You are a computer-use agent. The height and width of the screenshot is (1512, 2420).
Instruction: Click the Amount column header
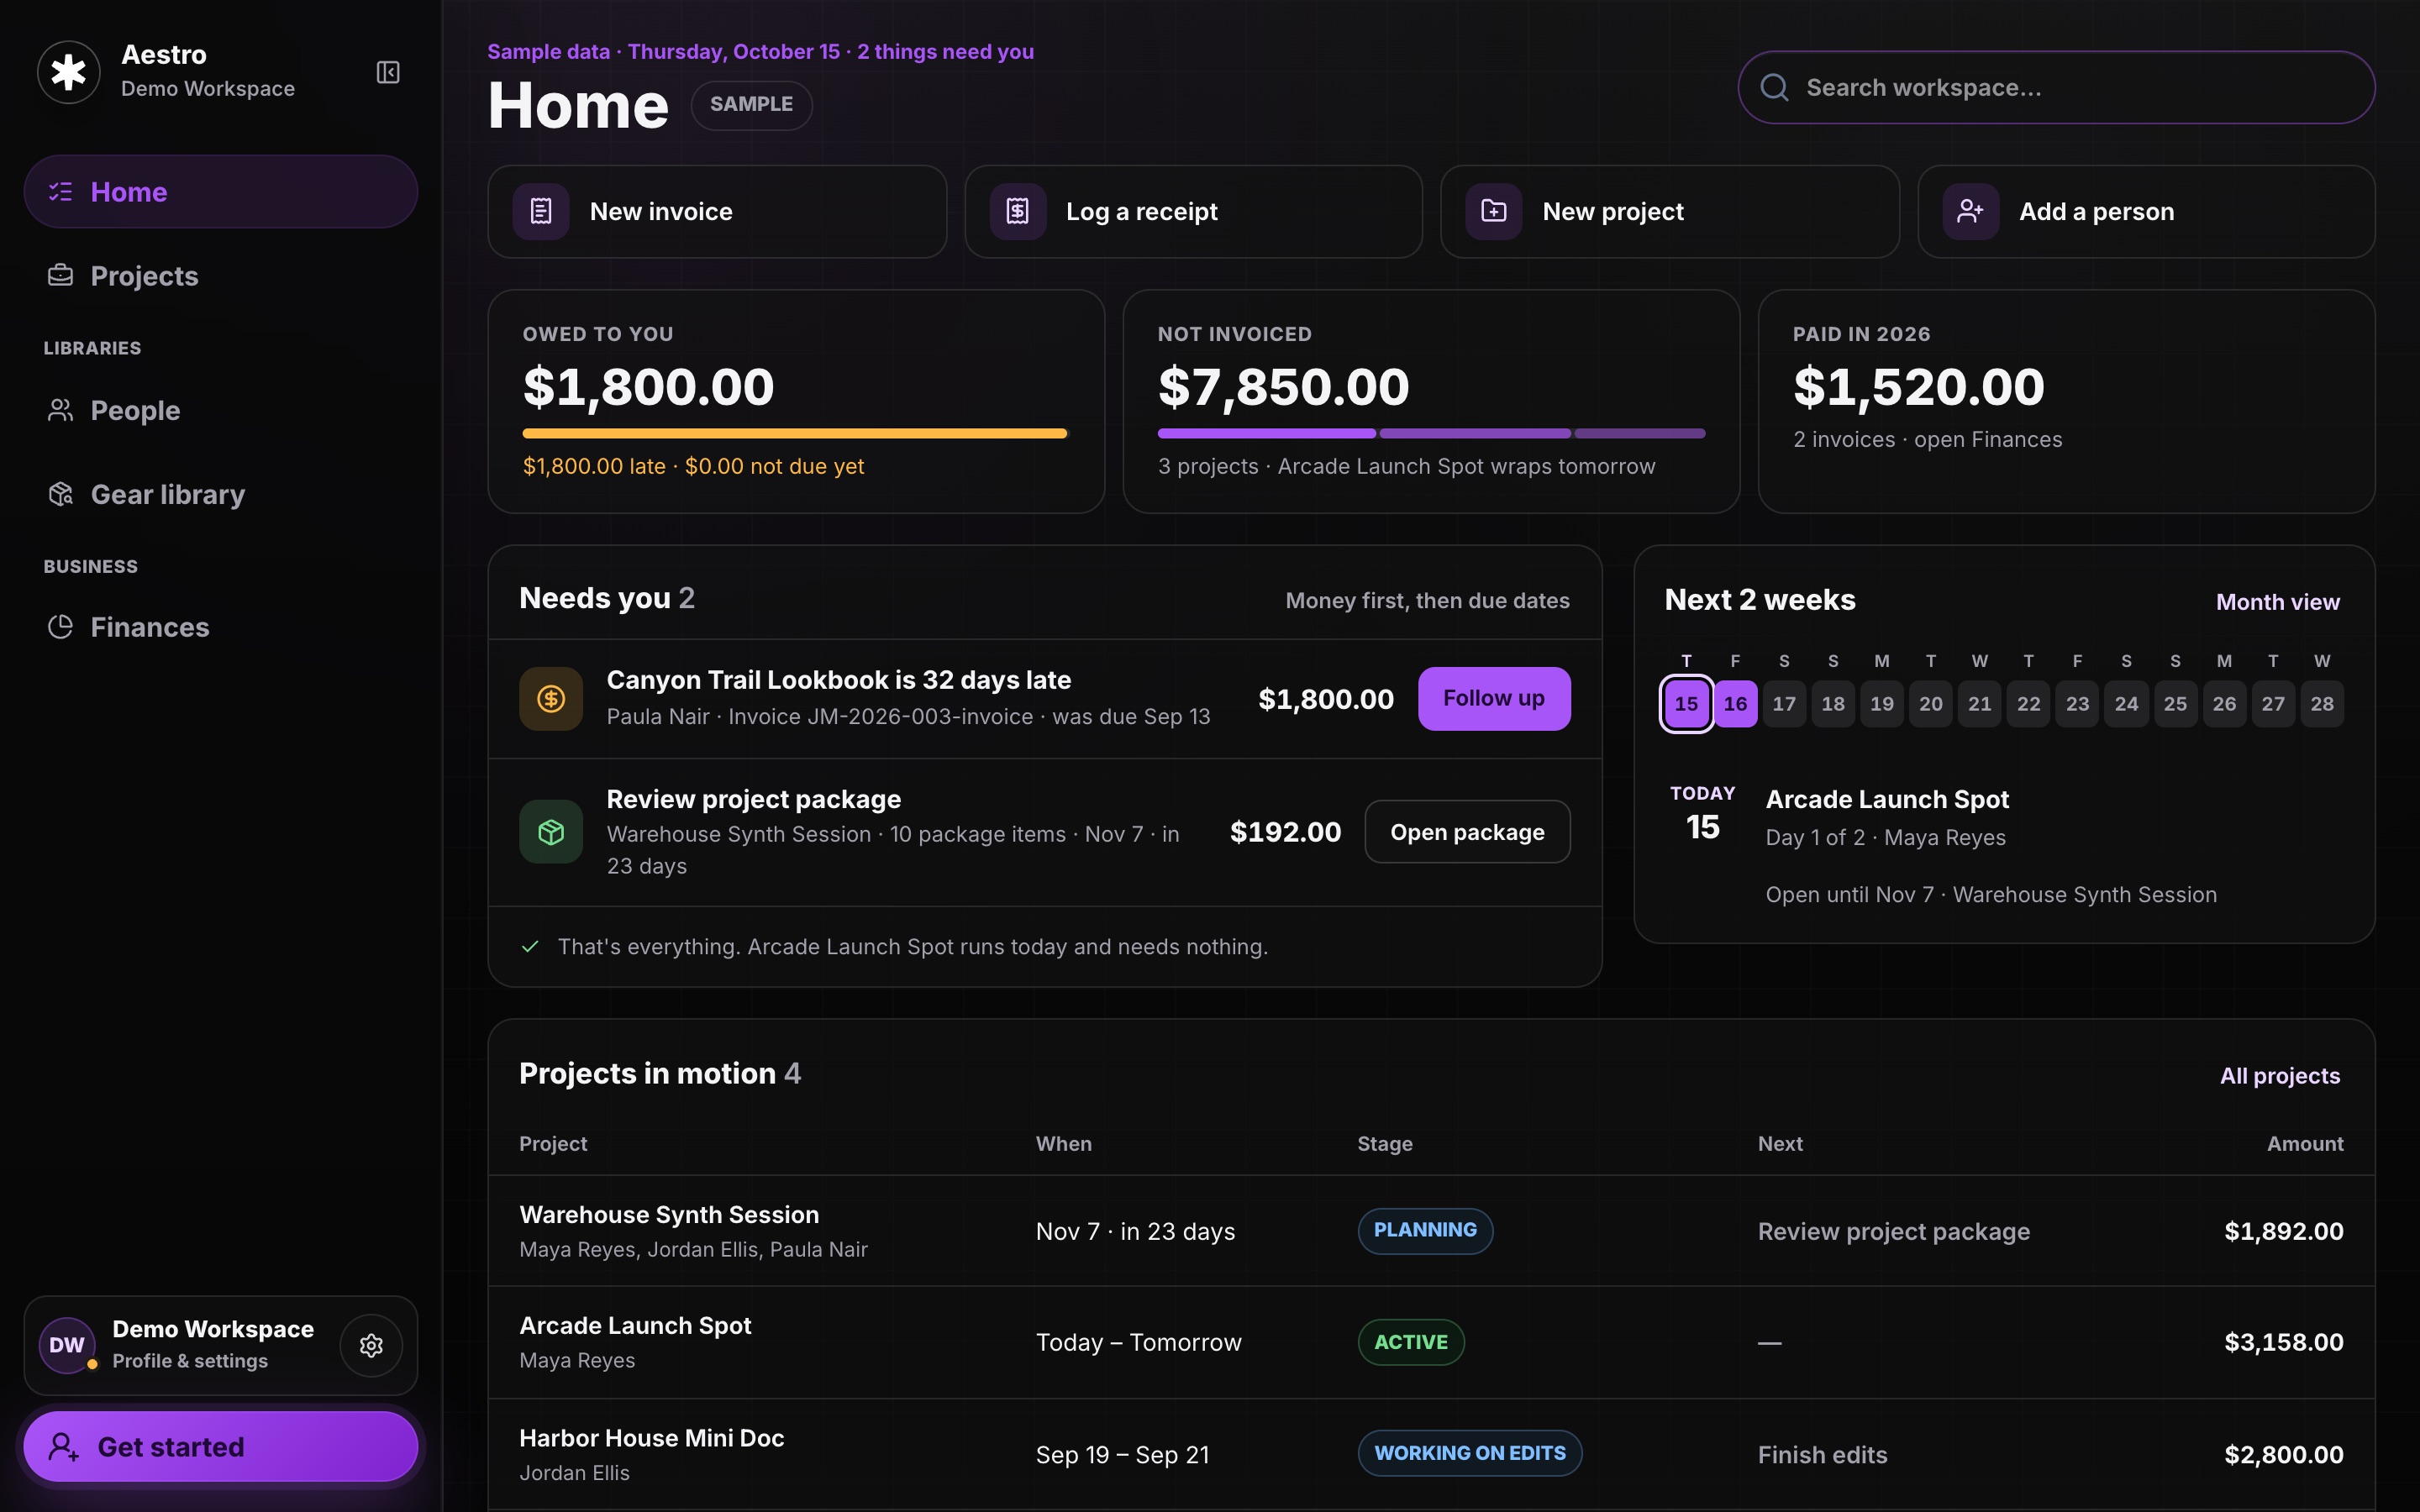(2305, 1144)
